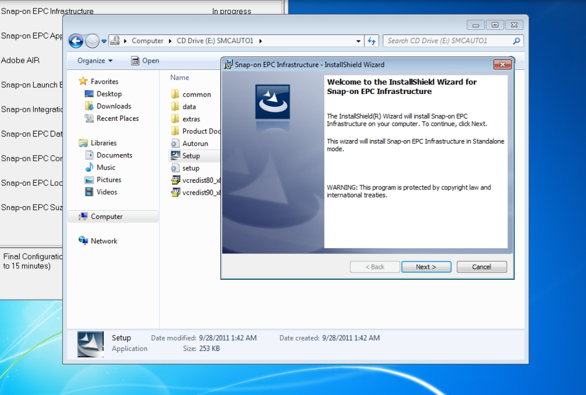Select the Setup application icon in file list

click(x=175, y=156)
